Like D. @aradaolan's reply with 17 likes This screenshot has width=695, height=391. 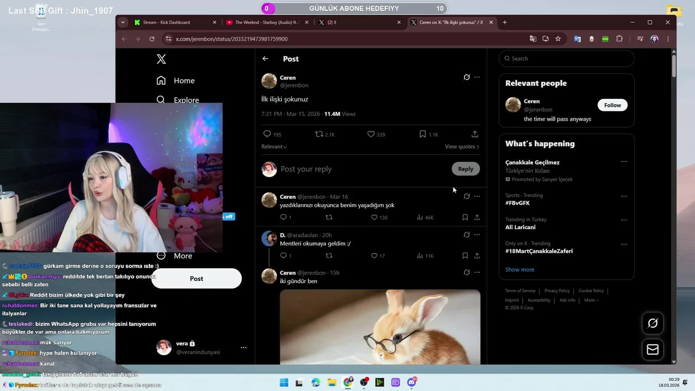click(374, 256)
